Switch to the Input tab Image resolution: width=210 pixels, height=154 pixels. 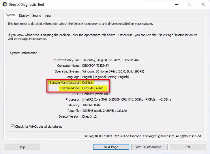pos(48,16)
